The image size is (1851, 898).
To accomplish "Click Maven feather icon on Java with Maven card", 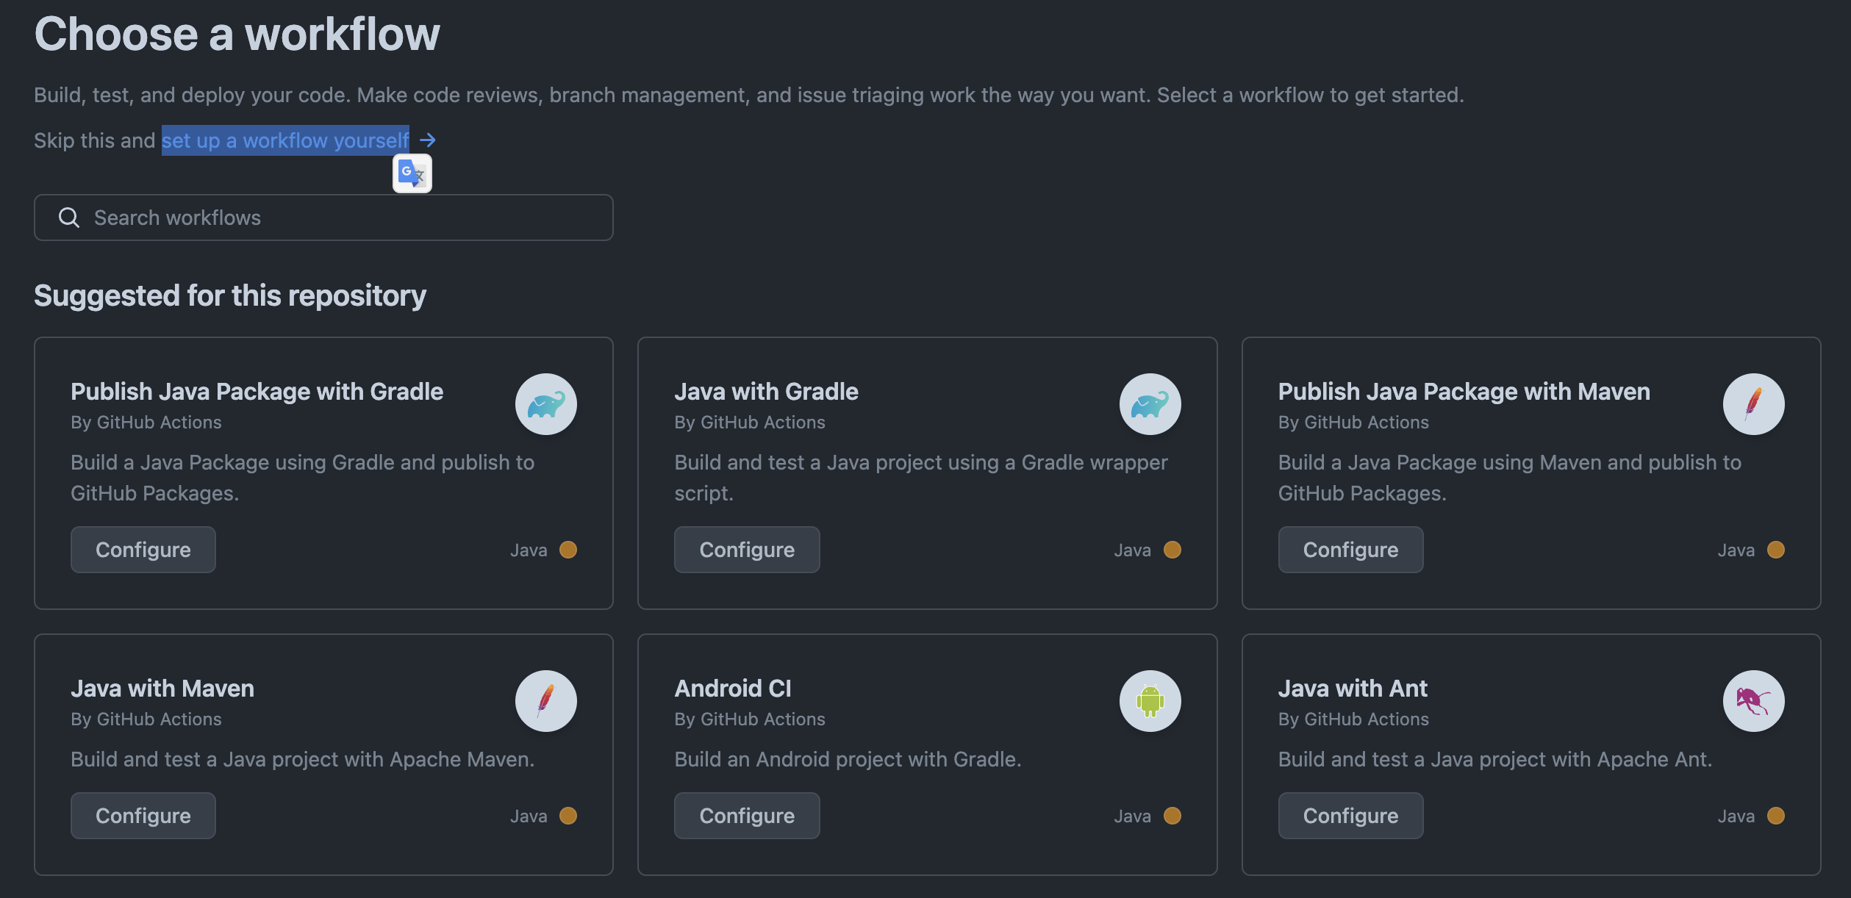I will pos(546,701).
